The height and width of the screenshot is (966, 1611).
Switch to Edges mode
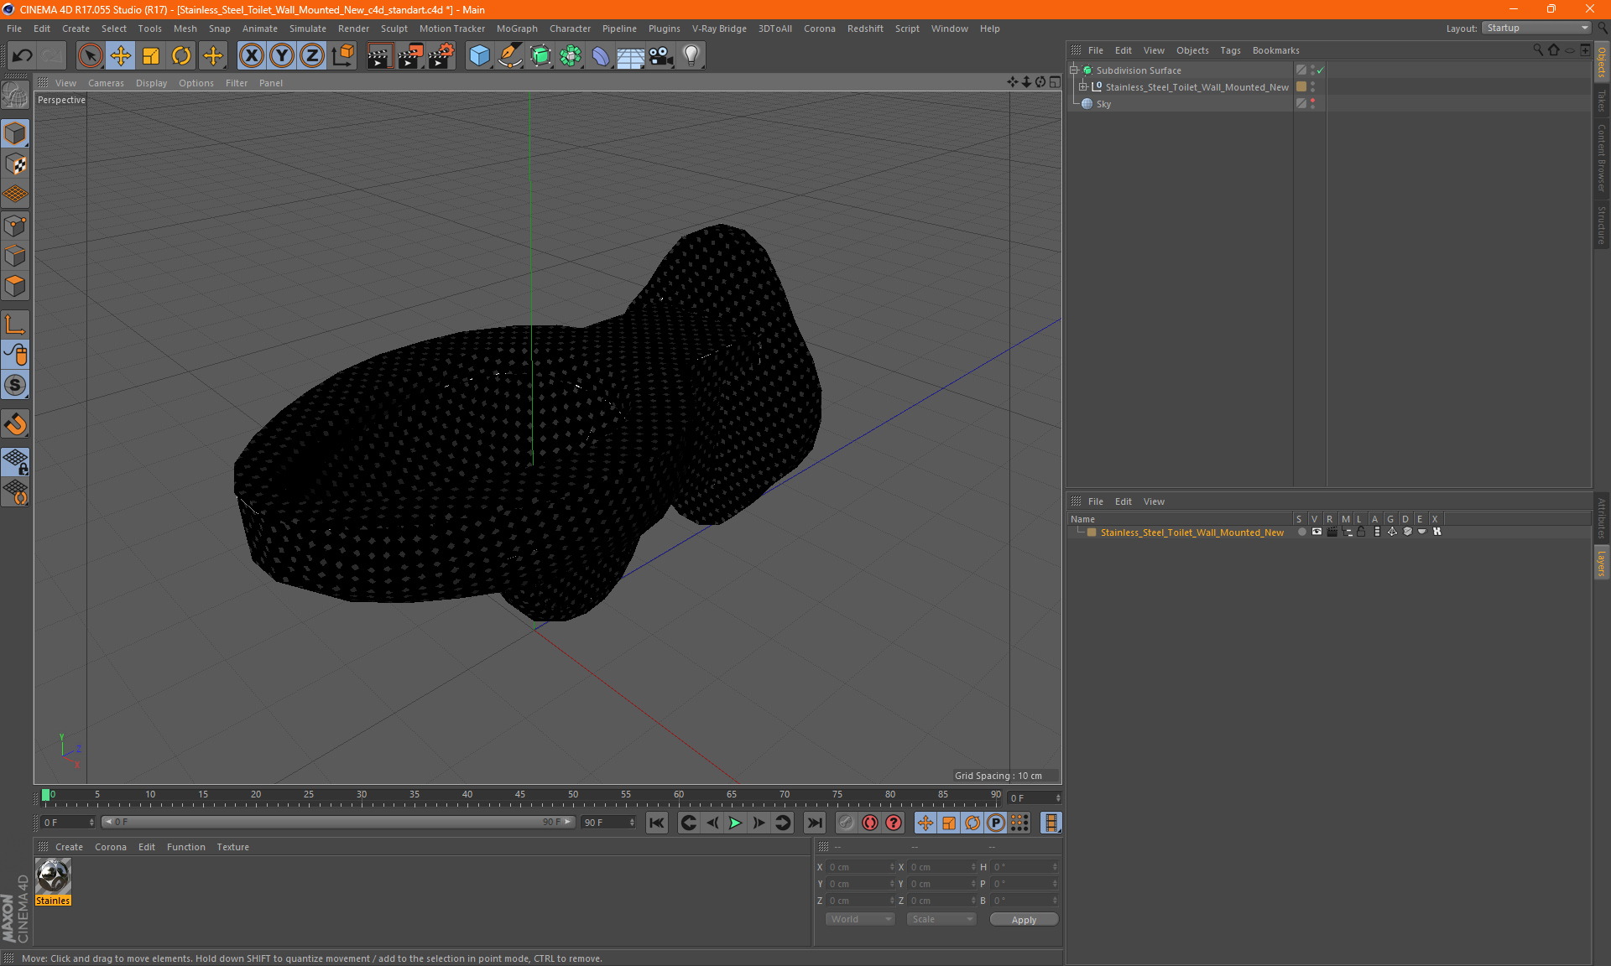15,256
